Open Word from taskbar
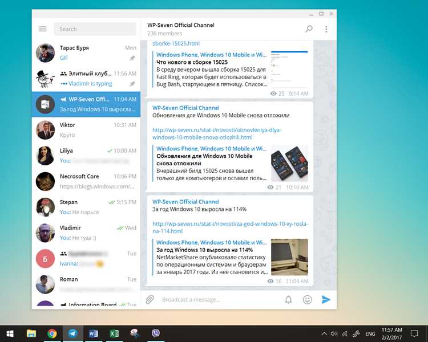The height and width of the screenshot is (342, 428). 94,333
